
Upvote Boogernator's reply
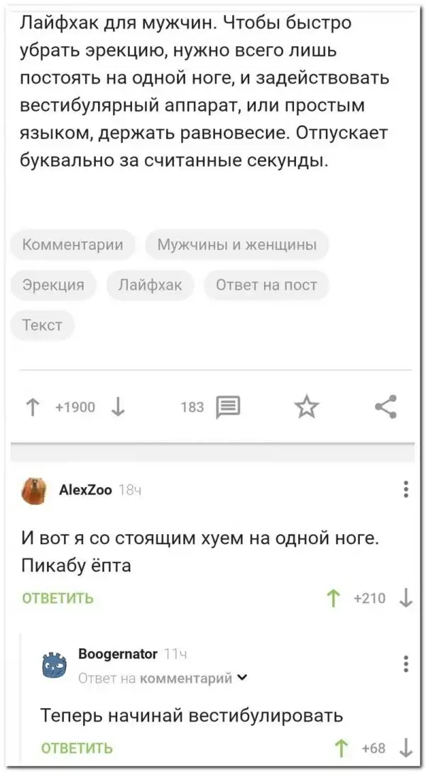click(340, 747)
